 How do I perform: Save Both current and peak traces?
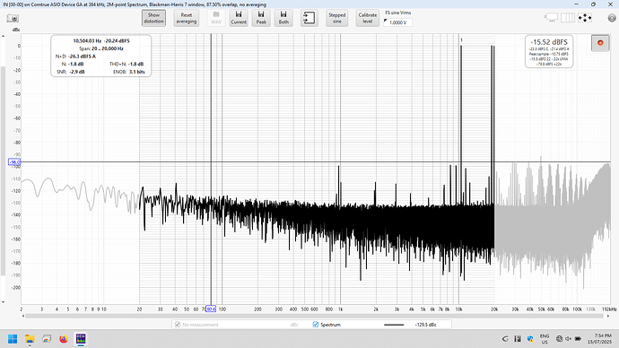point(283,18)
